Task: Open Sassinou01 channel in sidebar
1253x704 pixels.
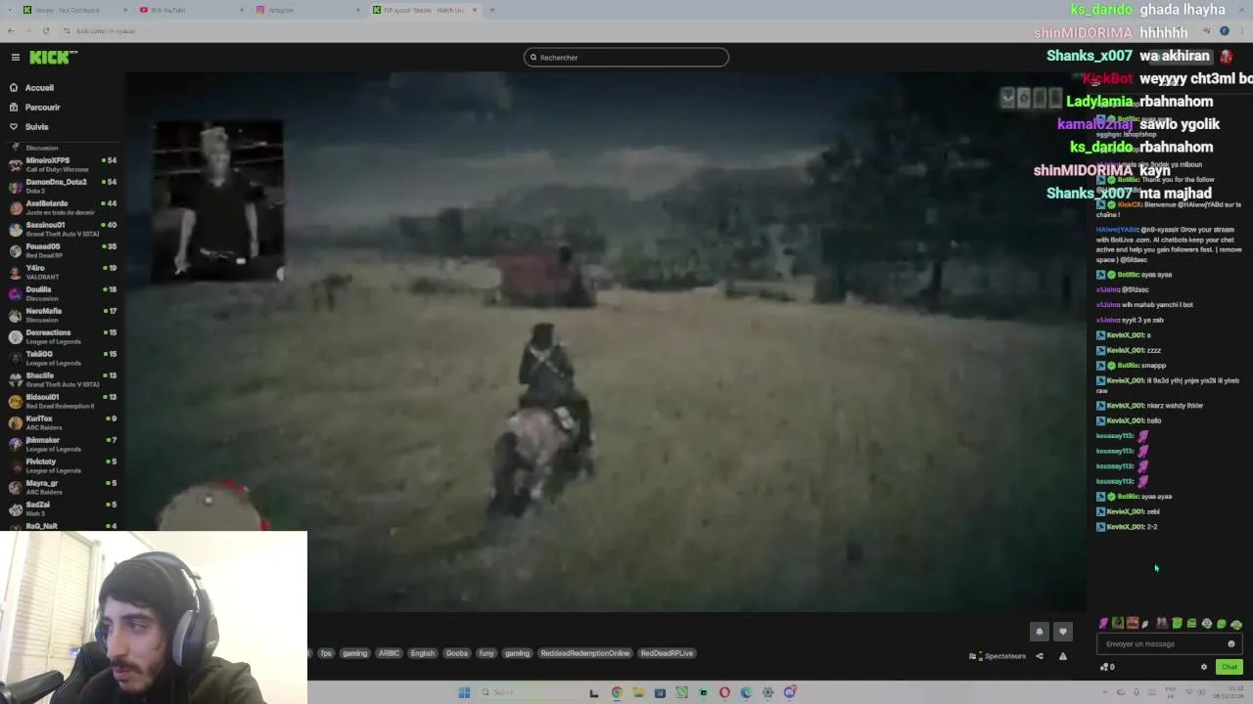Action: pos(61,229)
